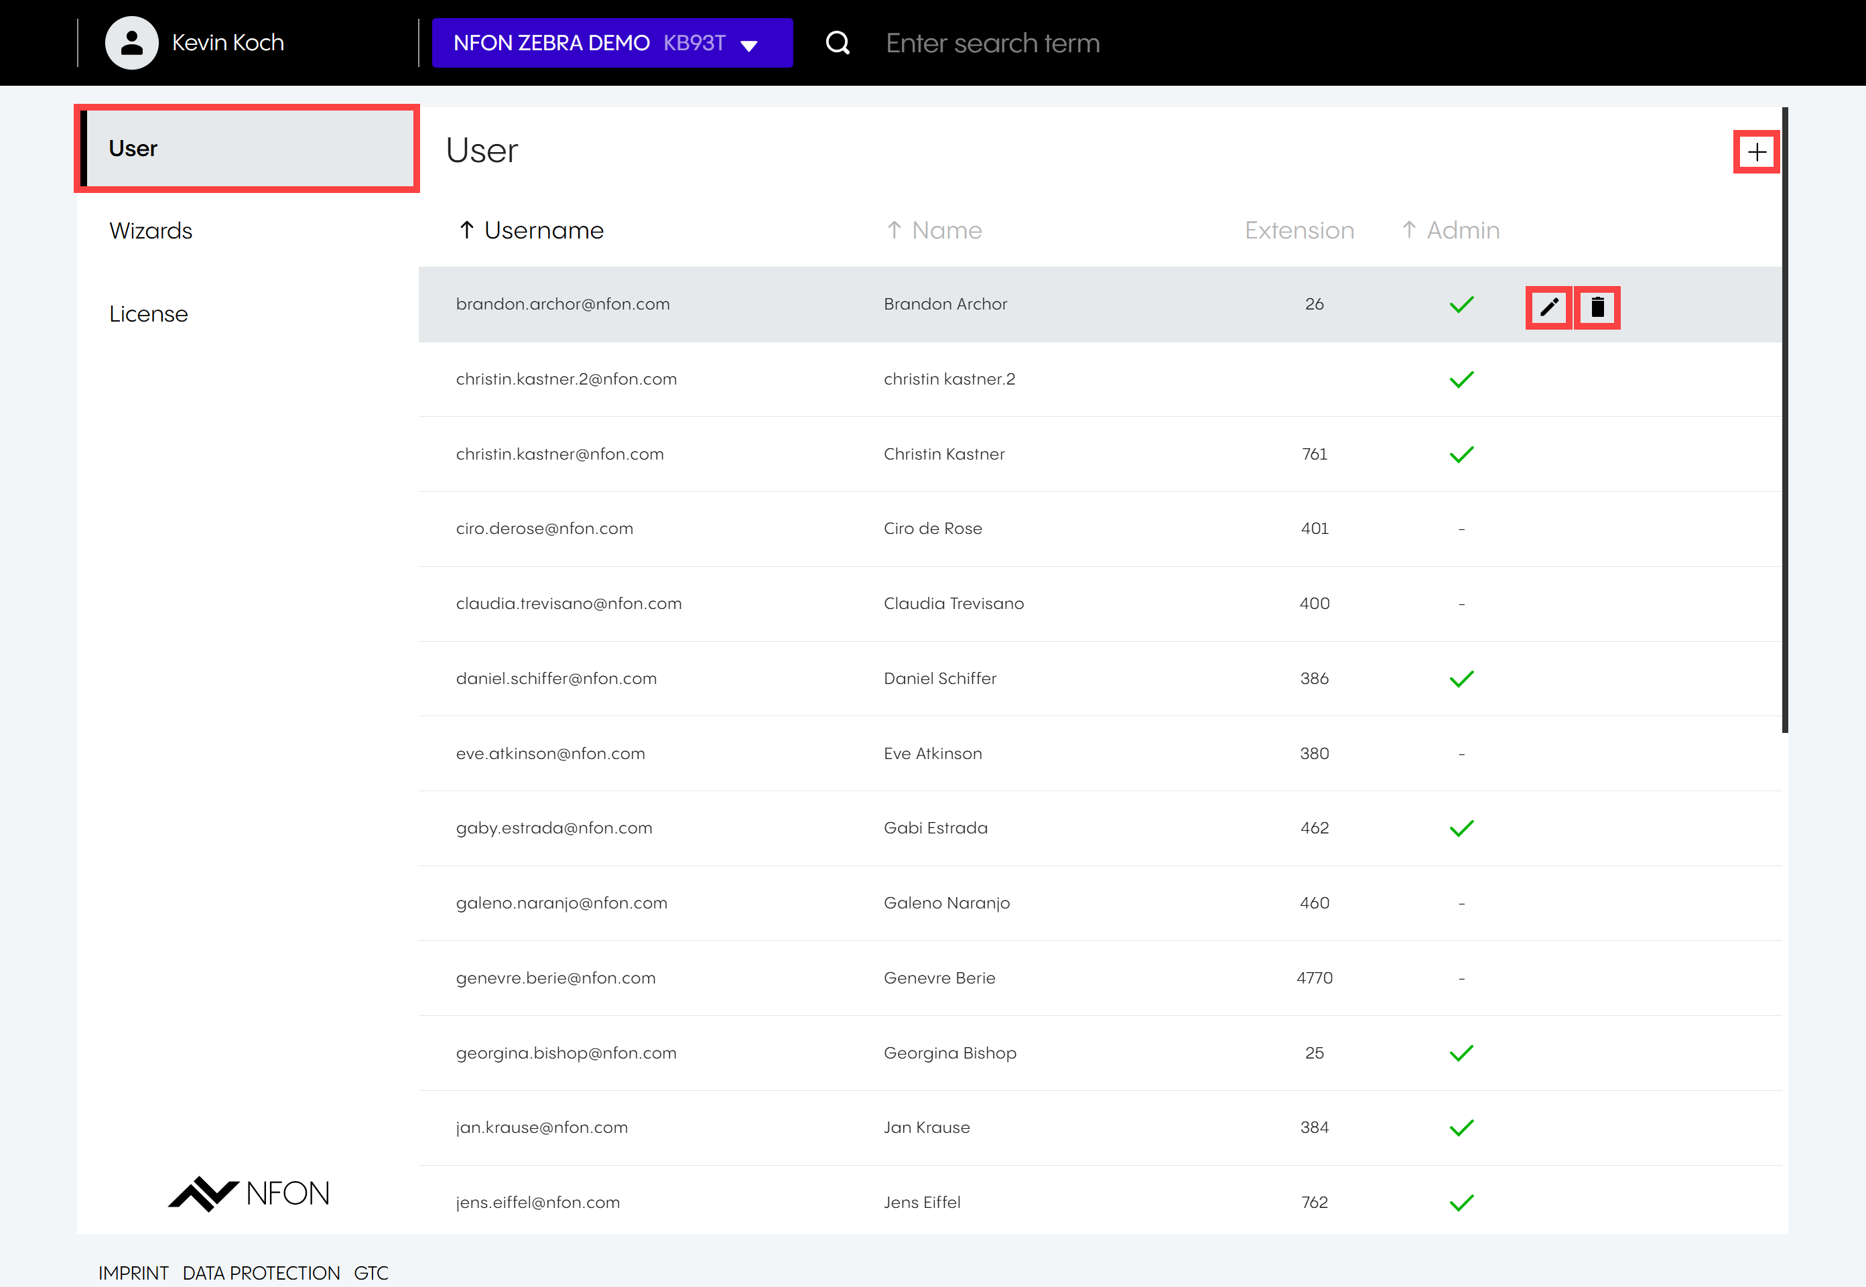This screenshot has height=1287, width=1866.
Task: Open the Wizards menu item
Action: click(x=151, y=230)
